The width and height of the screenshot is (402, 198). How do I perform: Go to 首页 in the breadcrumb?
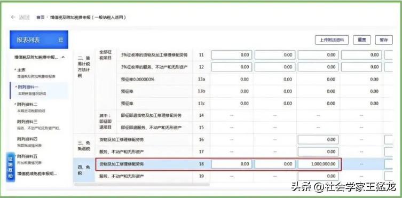(40, 18)
